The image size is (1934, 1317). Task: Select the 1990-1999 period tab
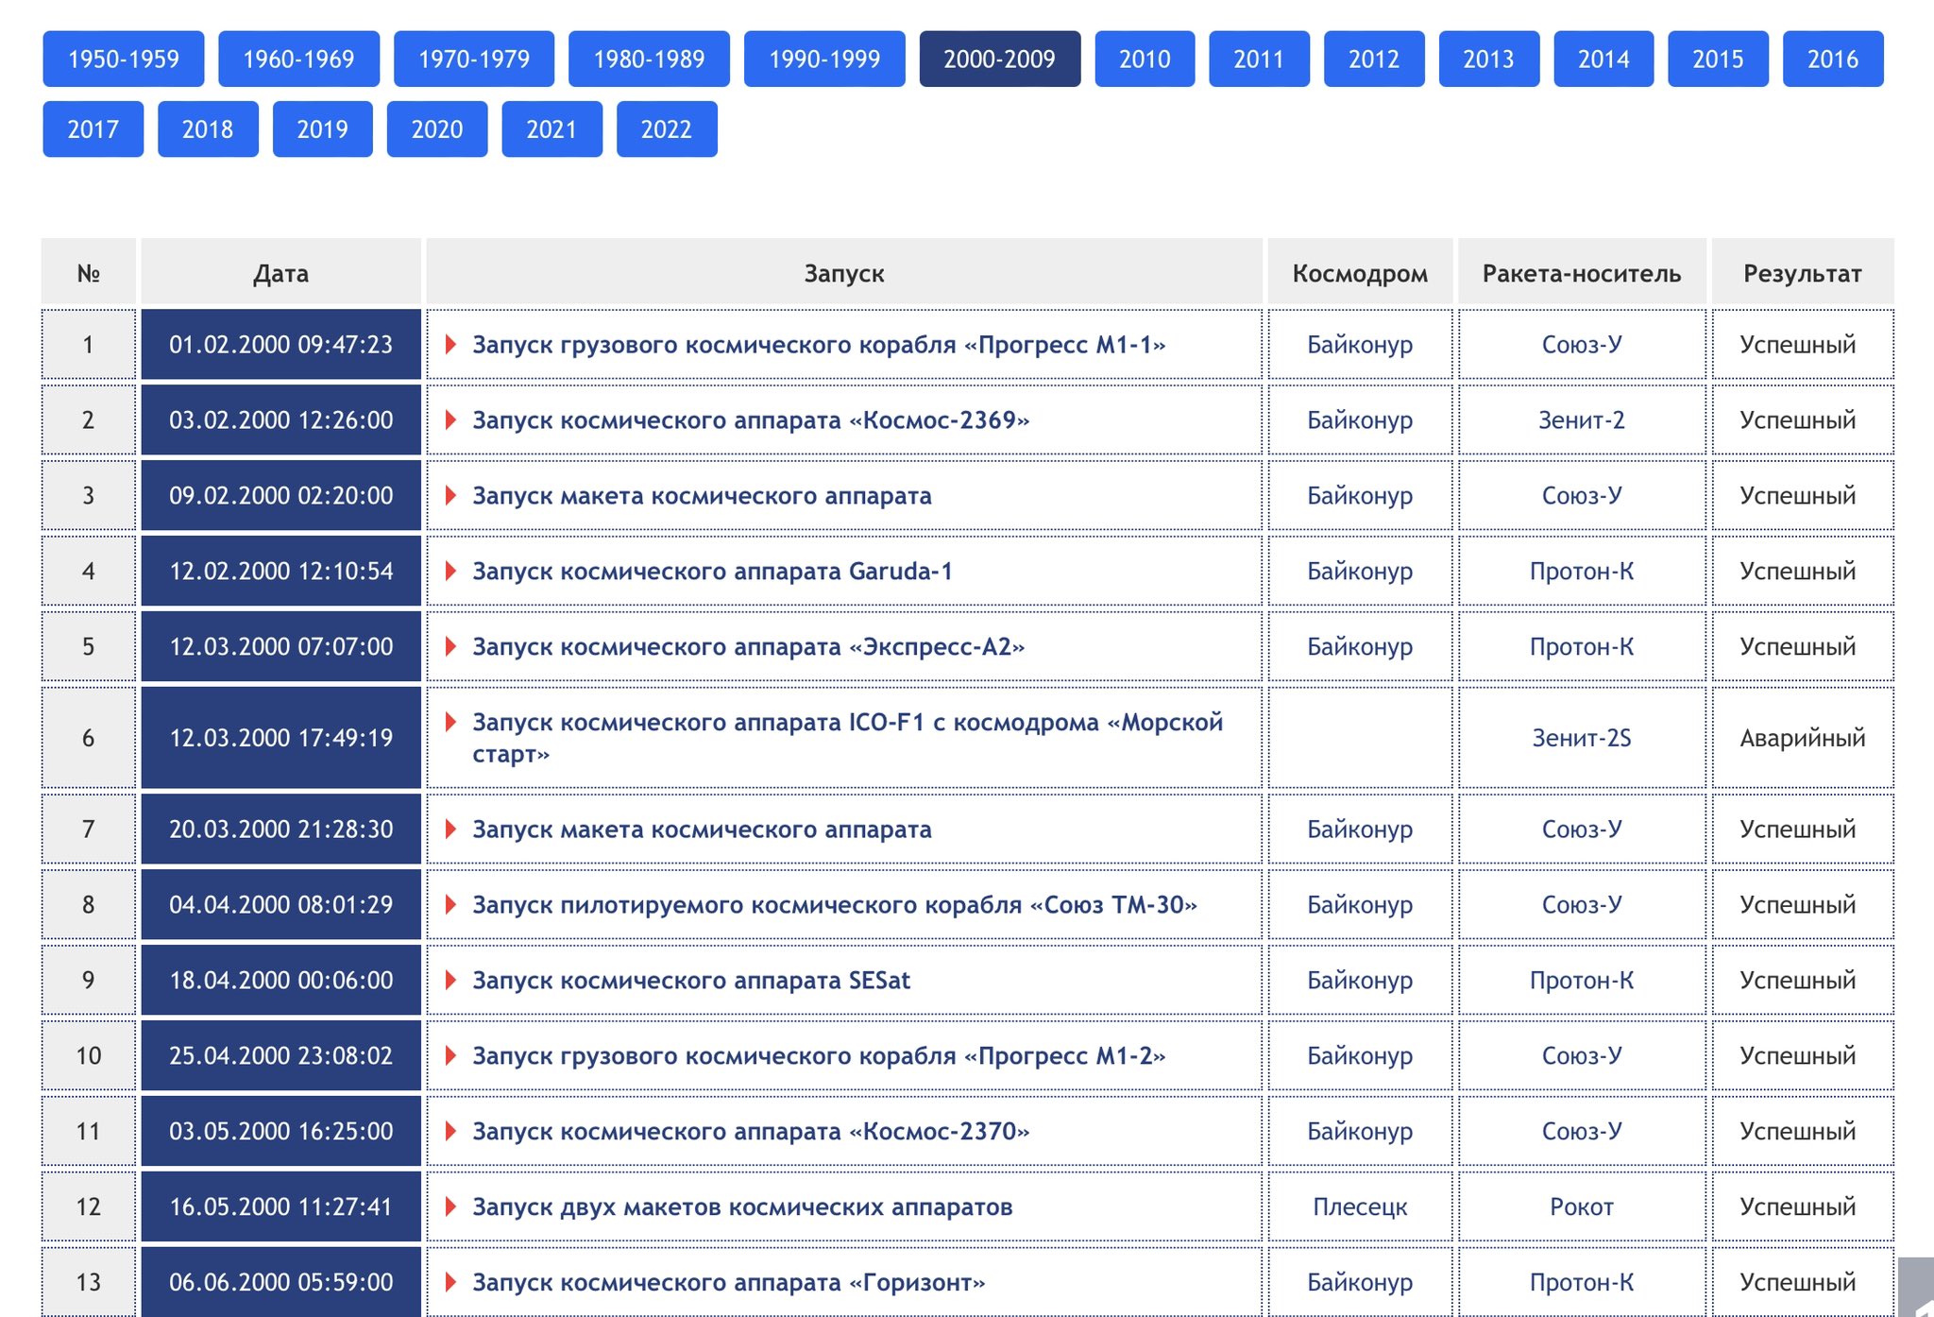823,60
